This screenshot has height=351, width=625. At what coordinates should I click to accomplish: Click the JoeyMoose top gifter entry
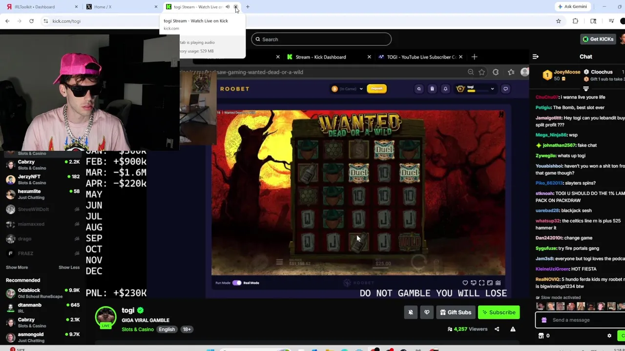561,76
